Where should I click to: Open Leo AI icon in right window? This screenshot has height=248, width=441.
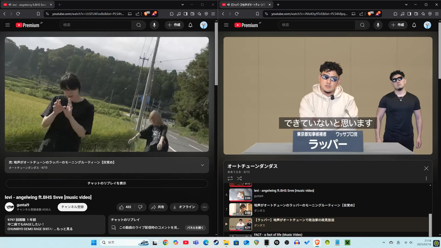pyautogui.click(x=423, y=13)
